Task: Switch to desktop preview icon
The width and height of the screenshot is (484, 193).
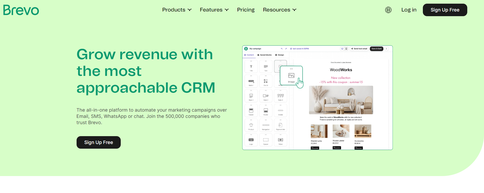Action: [342, 49]
